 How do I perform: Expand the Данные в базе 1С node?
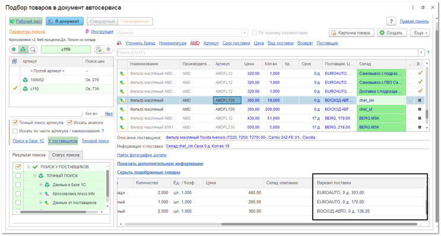pos(40,185)
